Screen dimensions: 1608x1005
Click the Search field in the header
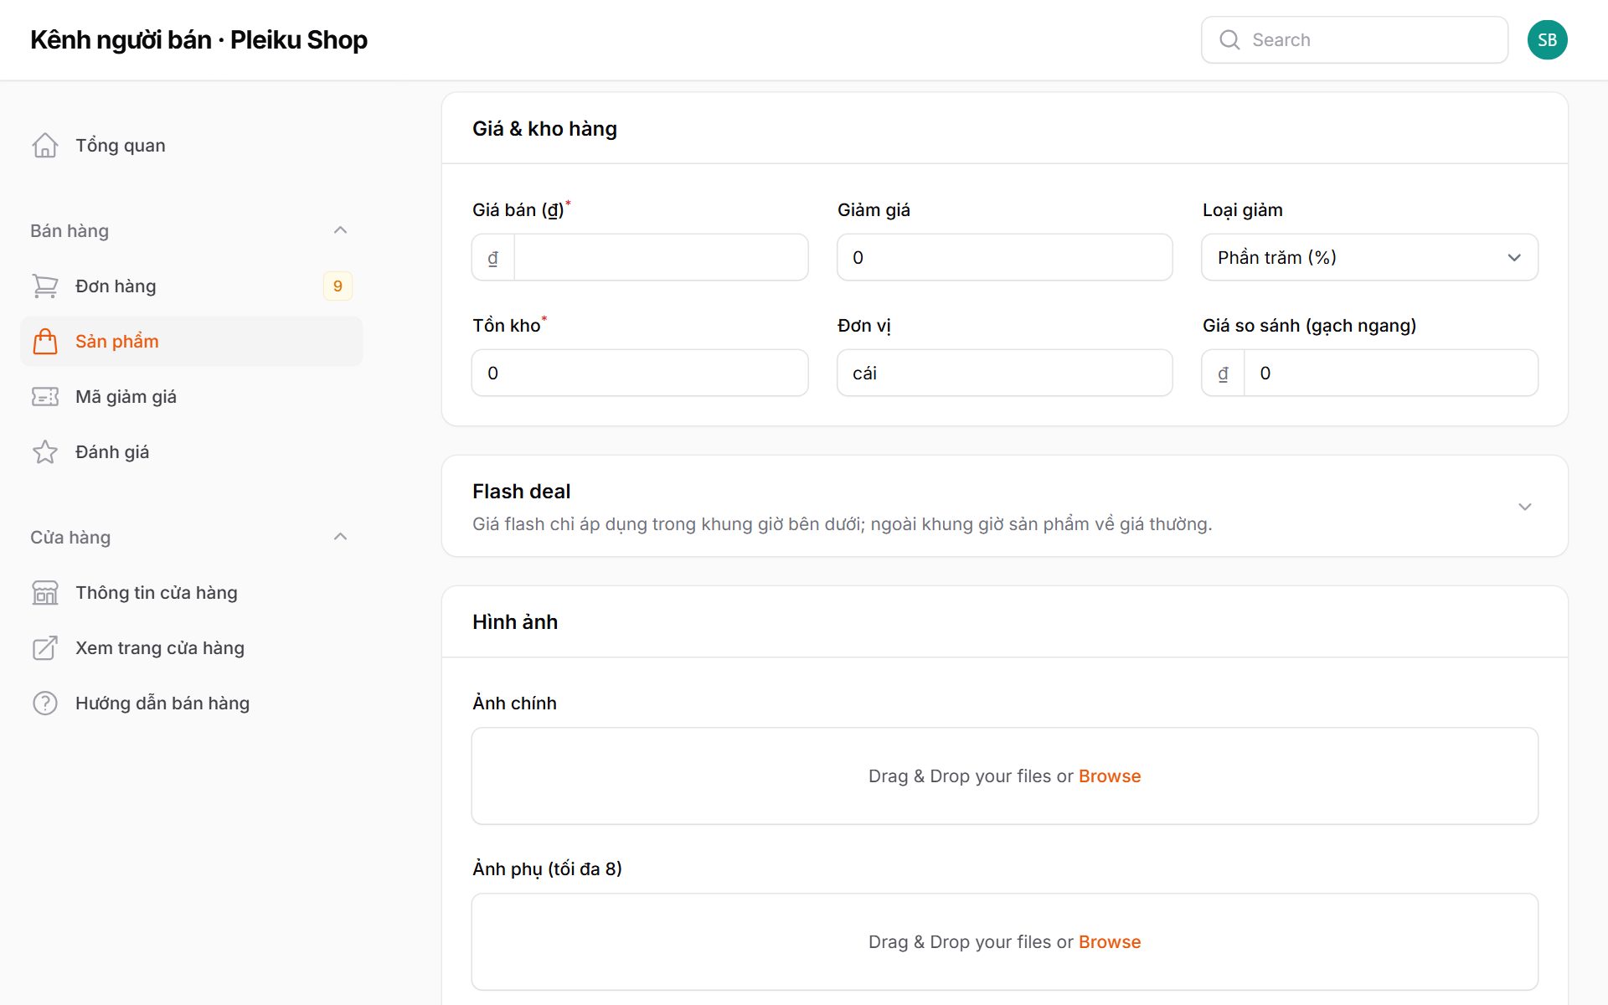point(1354,40)
